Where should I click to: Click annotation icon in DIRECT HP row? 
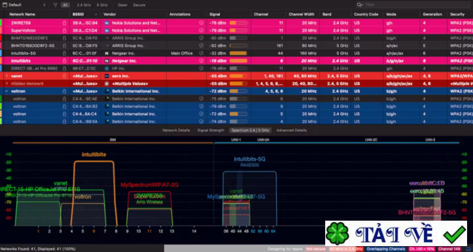coord(201,69)
